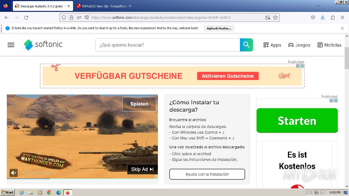List all tabs dropdown arrow
This screenshot has height=196, width=349.
click(x=318, y=6)
